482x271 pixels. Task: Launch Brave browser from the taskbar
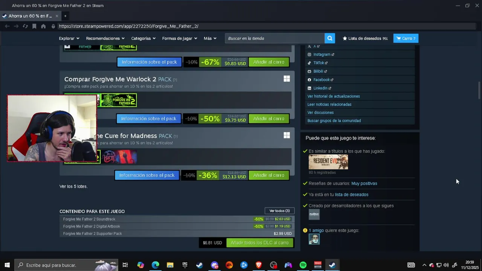pos(259,265)
